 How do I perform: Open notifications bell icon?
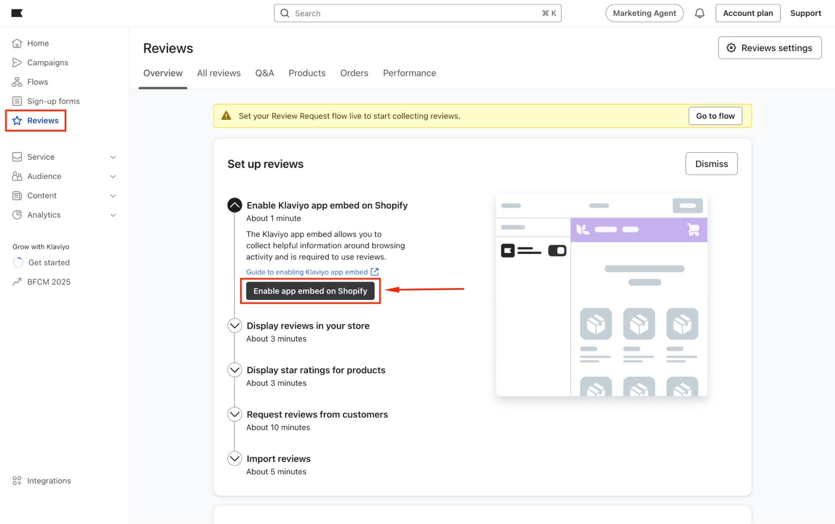pyautogui.click(x=699, y=13)
